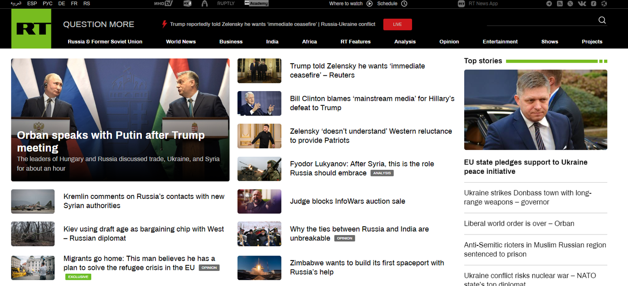Open breaking ticker about Trump and Zelensky ceasefire
Screen dimensions: 628x286
coord(273,24)
